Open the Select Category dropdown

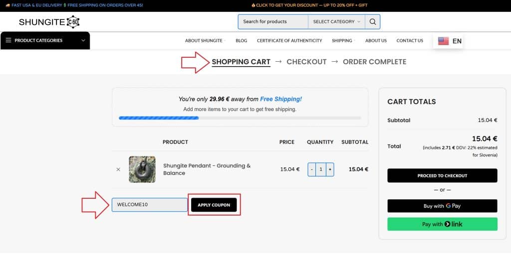[336, 22]
